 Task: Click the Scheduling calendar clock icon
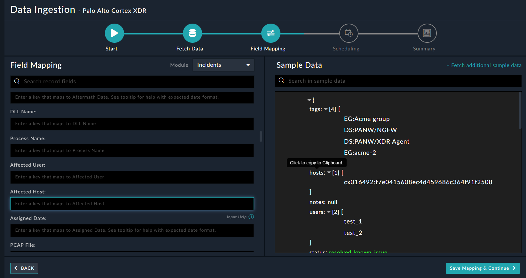[x=349, y=33]
